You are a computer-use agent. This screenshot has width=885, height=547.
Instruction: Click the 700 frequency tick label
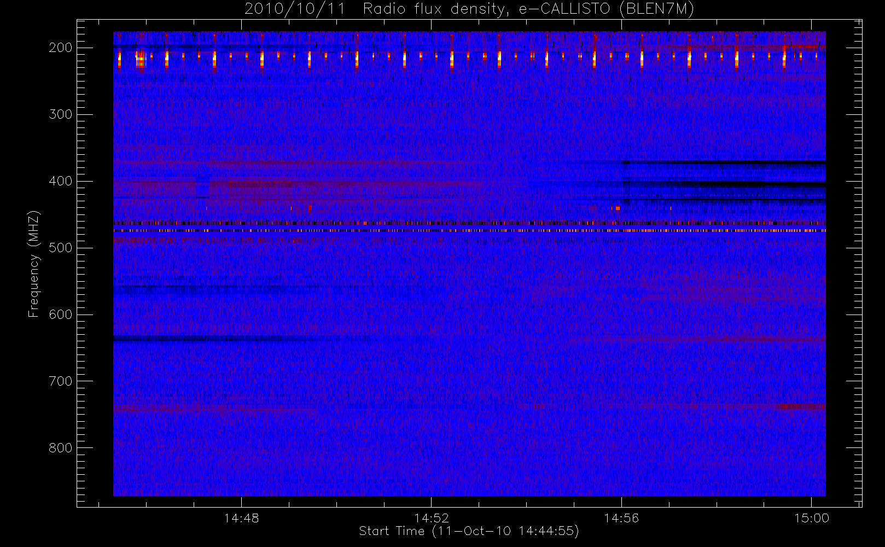61,381
